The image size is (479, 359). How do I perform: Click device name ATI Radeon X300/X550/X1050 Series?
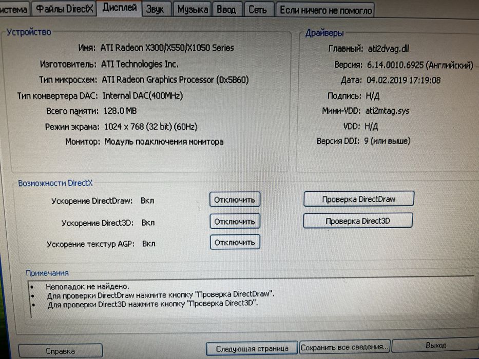click(167, 48)
